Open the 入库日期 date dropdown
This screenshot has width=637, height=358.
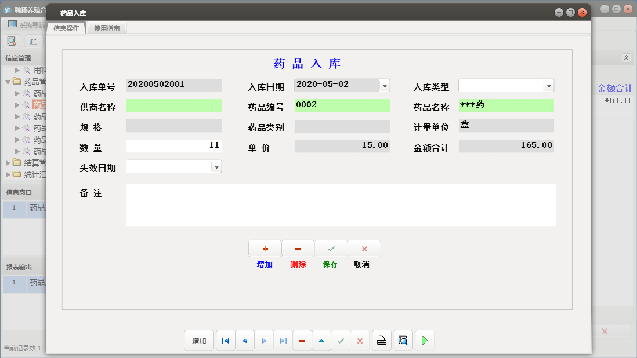pos(384,85)
